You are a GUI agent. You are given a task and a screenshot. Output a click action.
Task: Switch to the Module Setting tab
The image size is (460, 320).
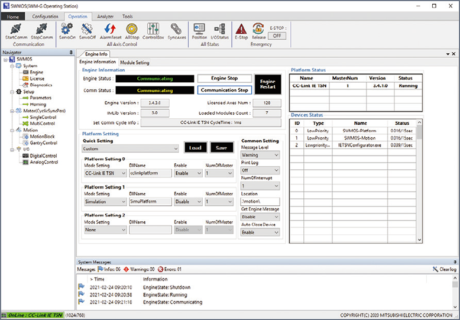135,63
